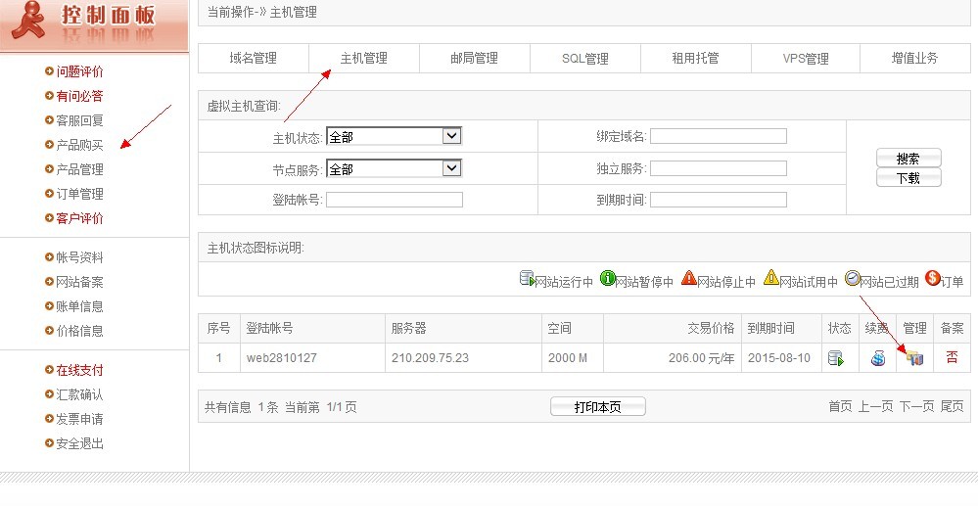The width and height of the screenshot is (978, 506).
Task: Switch to the VPS管理 tab
Action: tap(806, 58)
